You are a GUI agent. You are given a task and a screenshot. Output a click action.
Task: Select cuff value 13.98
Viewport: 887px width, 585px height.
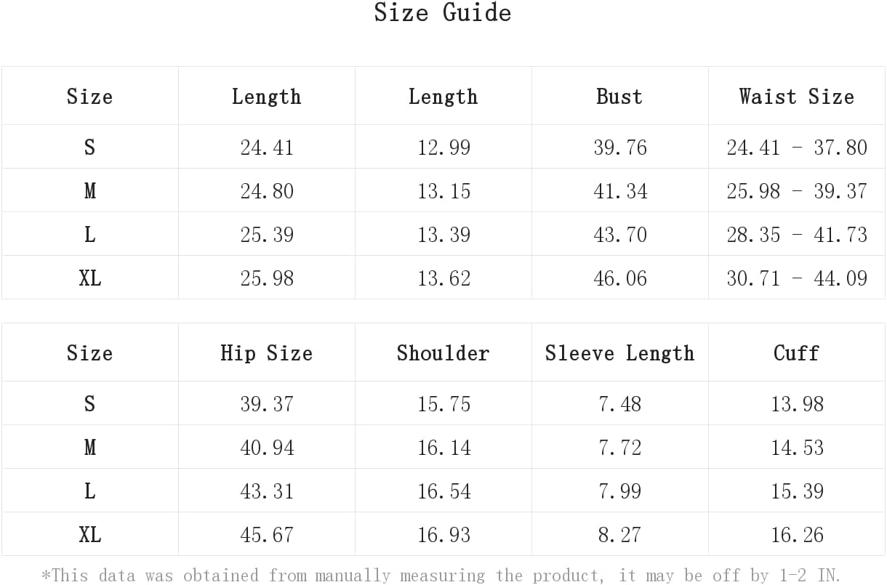pos(797,404)
